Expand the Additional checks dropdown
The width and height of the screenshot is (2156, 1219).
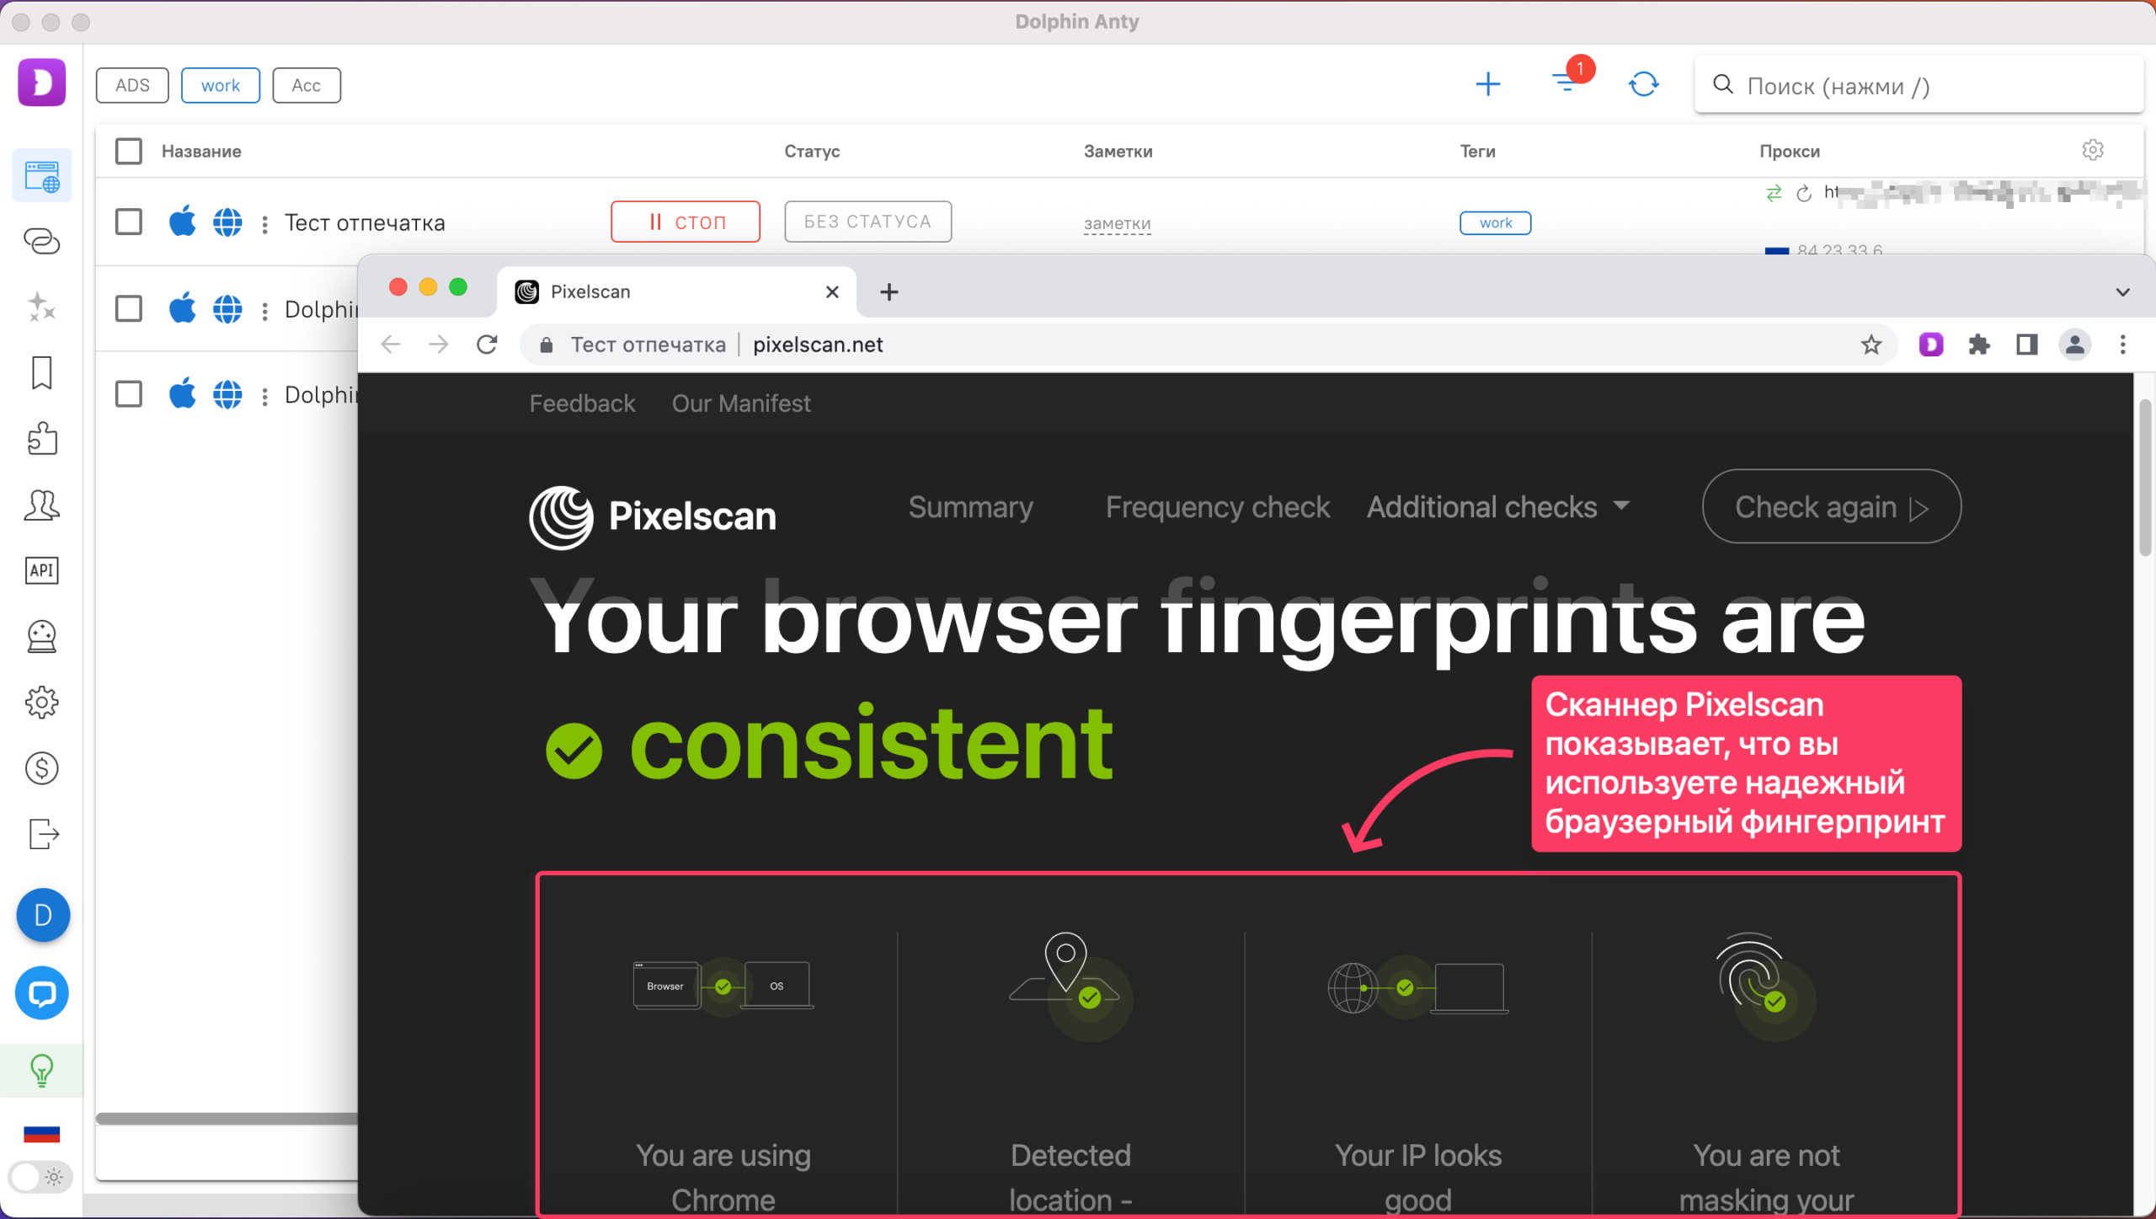pyautogui.click(x=1498, y=507)
